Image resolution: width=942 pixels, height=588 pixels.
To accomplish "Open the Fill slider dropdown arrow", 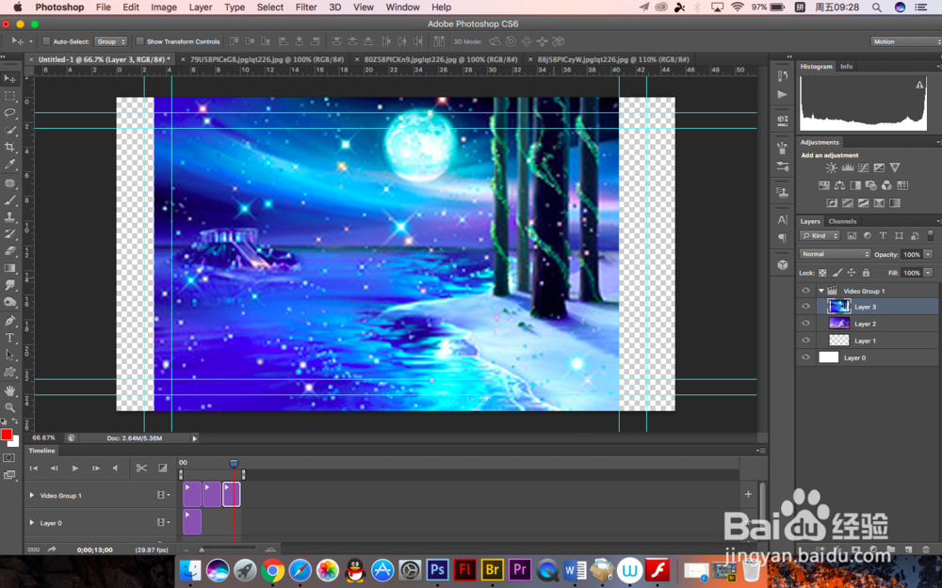I will (928, 273).
